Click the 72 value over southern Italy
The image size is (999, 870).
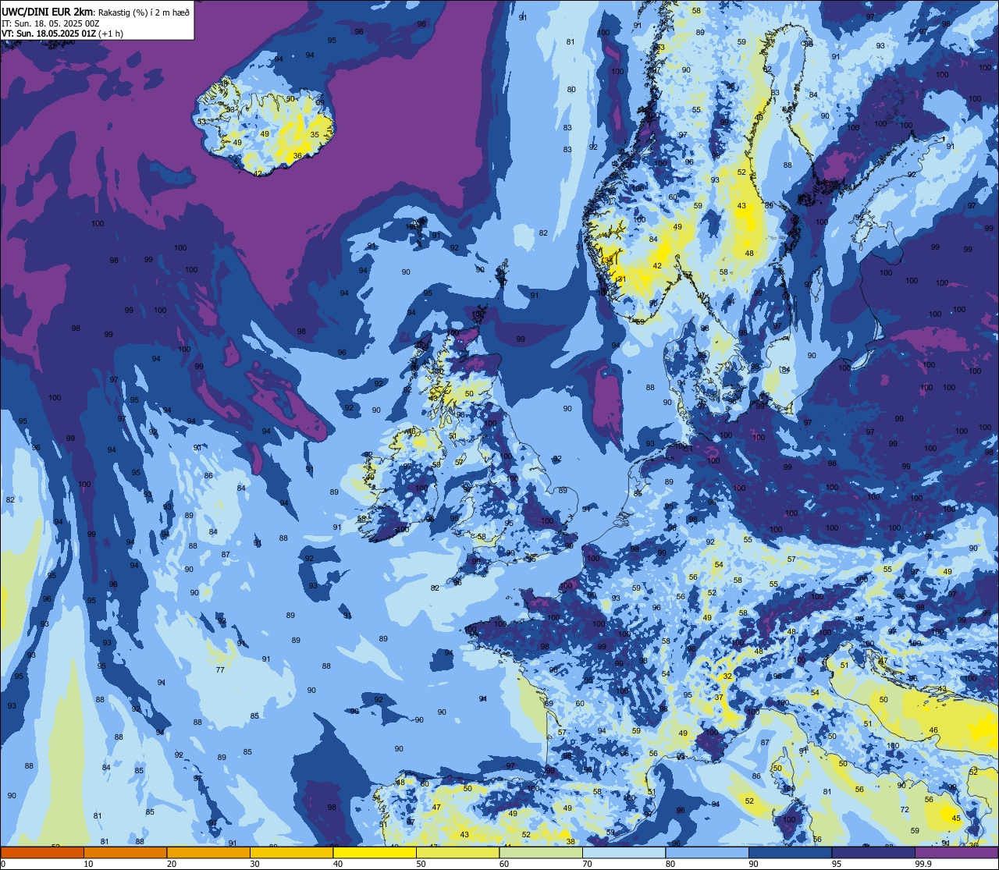click(905, 810)
